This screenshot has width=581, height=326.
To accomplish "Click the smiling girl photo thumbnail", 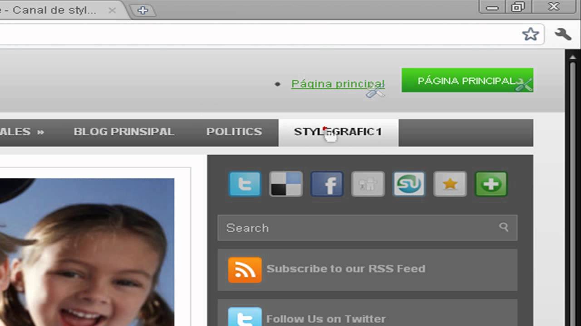I will pyautogui.click(x=87, y=252).
